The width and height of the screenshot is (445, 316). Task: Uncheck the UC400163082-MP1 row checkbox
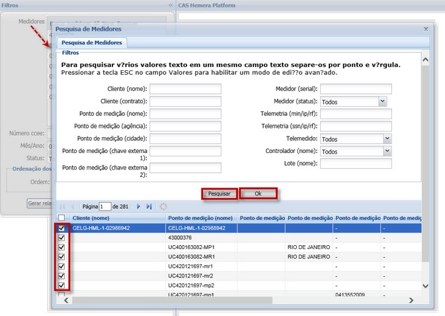[62, 247]
